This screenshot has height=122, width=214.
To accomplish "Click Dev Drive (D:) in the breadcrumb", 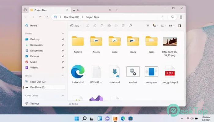I will (x=71, y=17).
